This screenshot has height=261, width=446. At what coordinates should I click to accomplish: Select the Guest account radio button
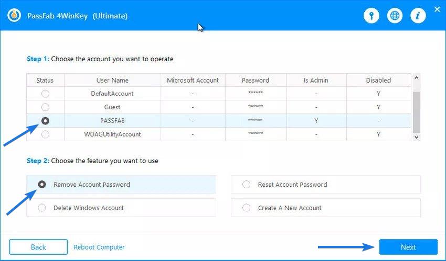(45, 107)
